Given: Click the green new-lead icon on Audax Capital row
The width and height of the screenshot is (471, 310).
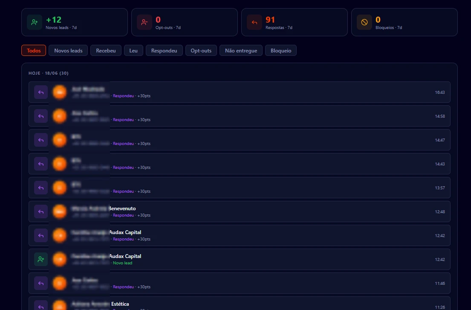Looking at the screenshot, I should [41, 259].
